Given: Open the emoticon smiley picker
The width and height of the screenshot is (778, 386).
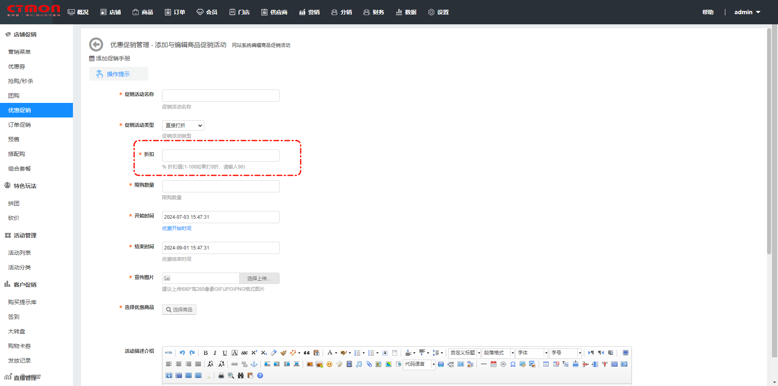Looking at the screenshot, I should point(329,364).
